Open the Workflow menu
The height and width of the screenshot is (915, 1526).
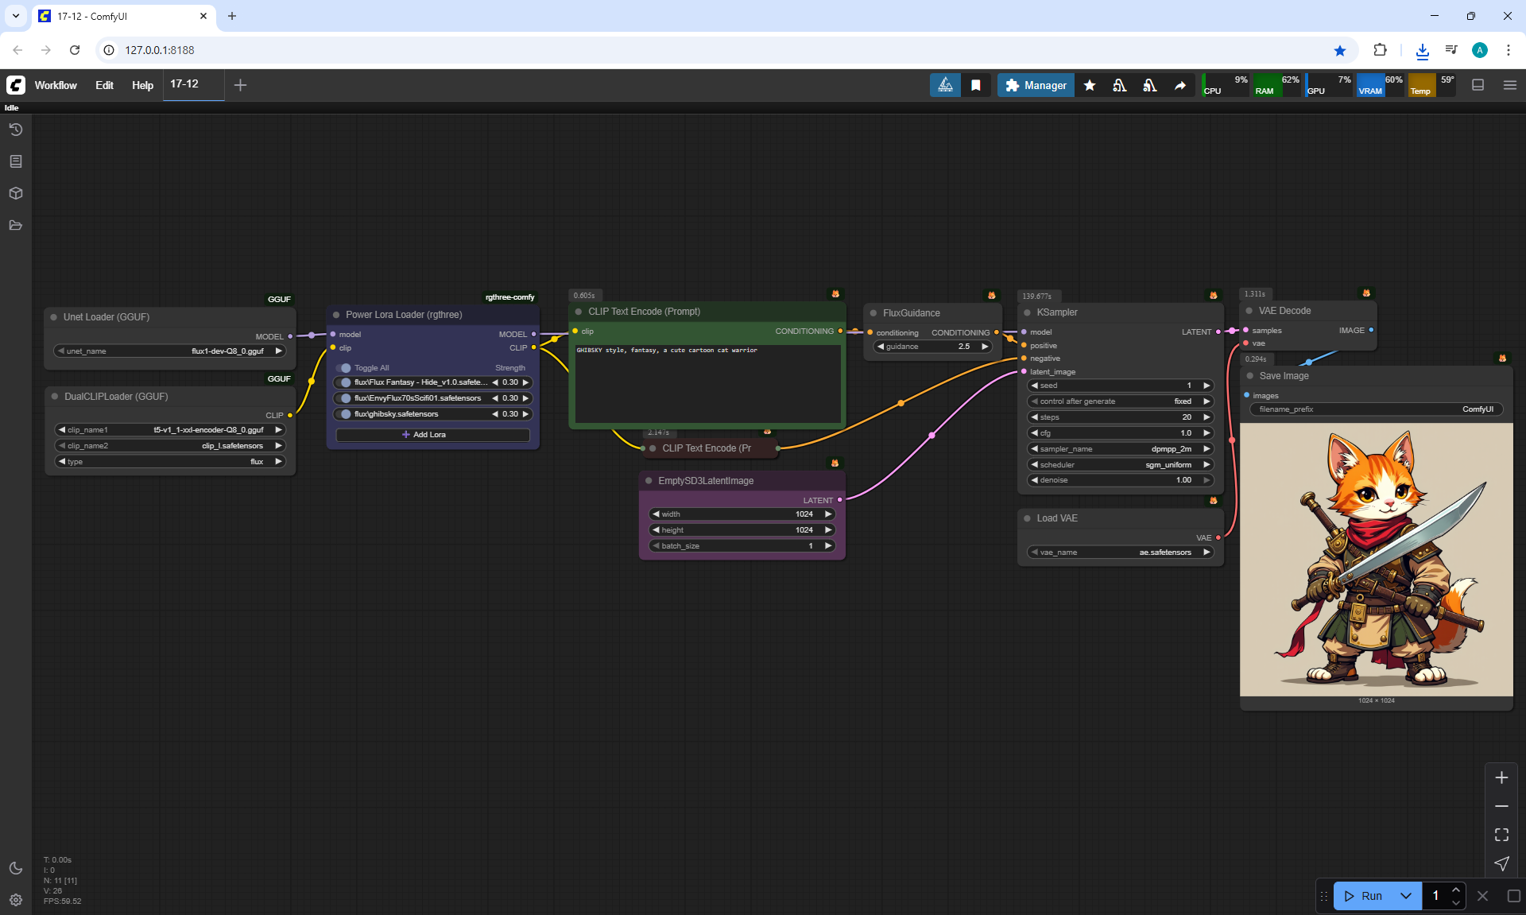pos(56,85)
